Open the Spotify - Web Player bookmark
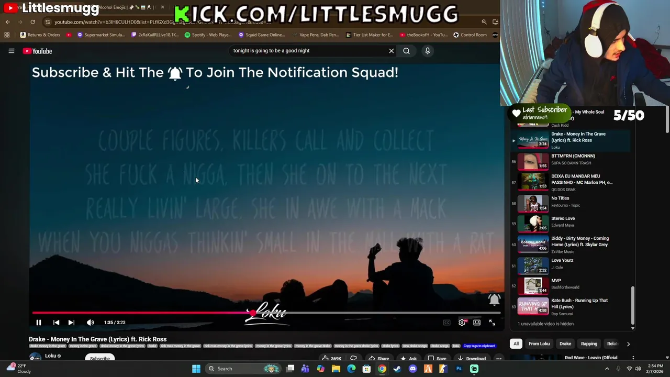Image resolution: width=670 pixels, height=377 pixels. point(208,35)
